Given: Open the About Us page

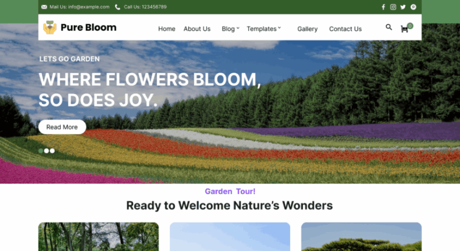Looking at the screenshot, I should 197,29.
